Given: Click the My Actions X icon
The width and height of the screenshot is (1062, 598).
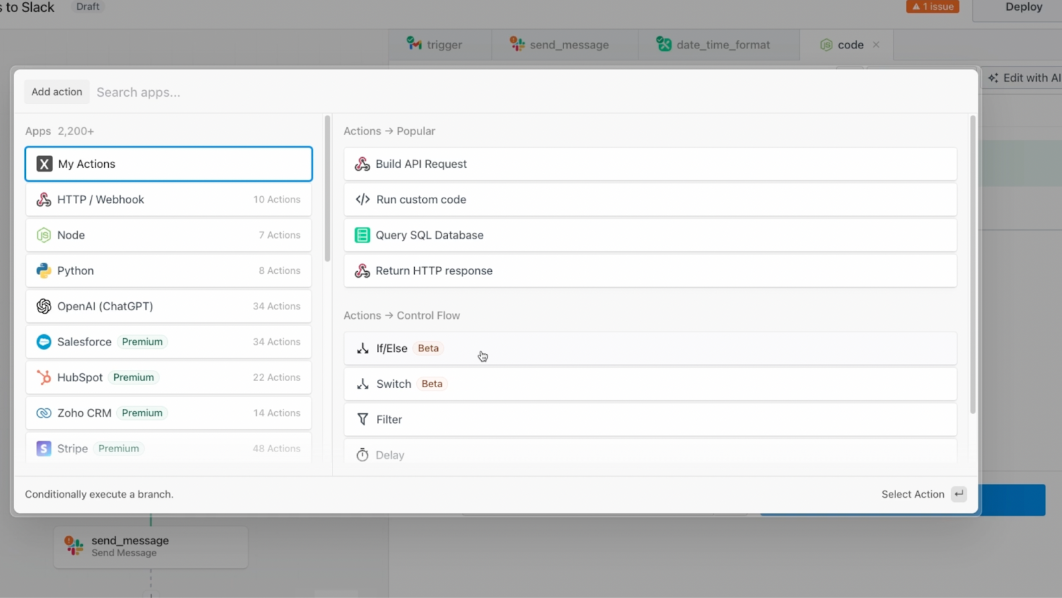Looking at the screenshot, I should [x=44, y=164].
